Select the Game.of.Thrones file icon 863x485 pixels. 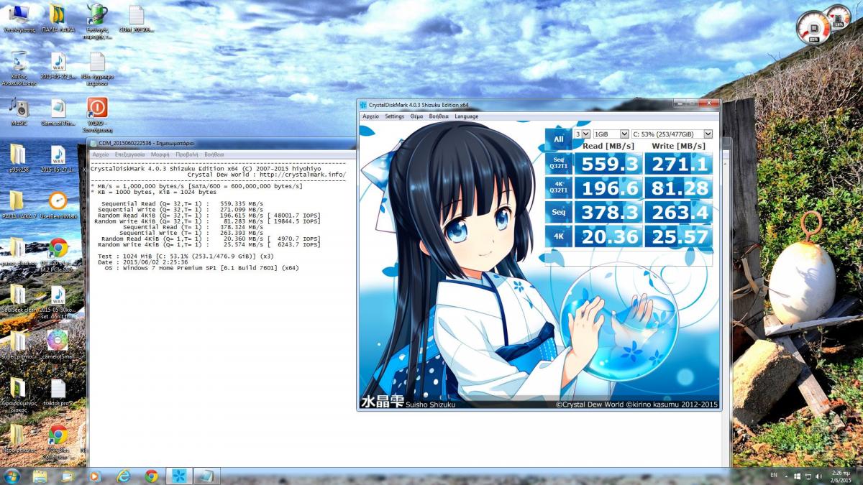click(x=58, y=112)
